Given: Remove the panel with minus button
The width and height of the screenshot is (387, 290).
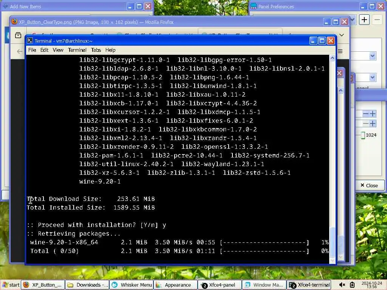Looking at the screenshot, I should click(x=377, y=20).
